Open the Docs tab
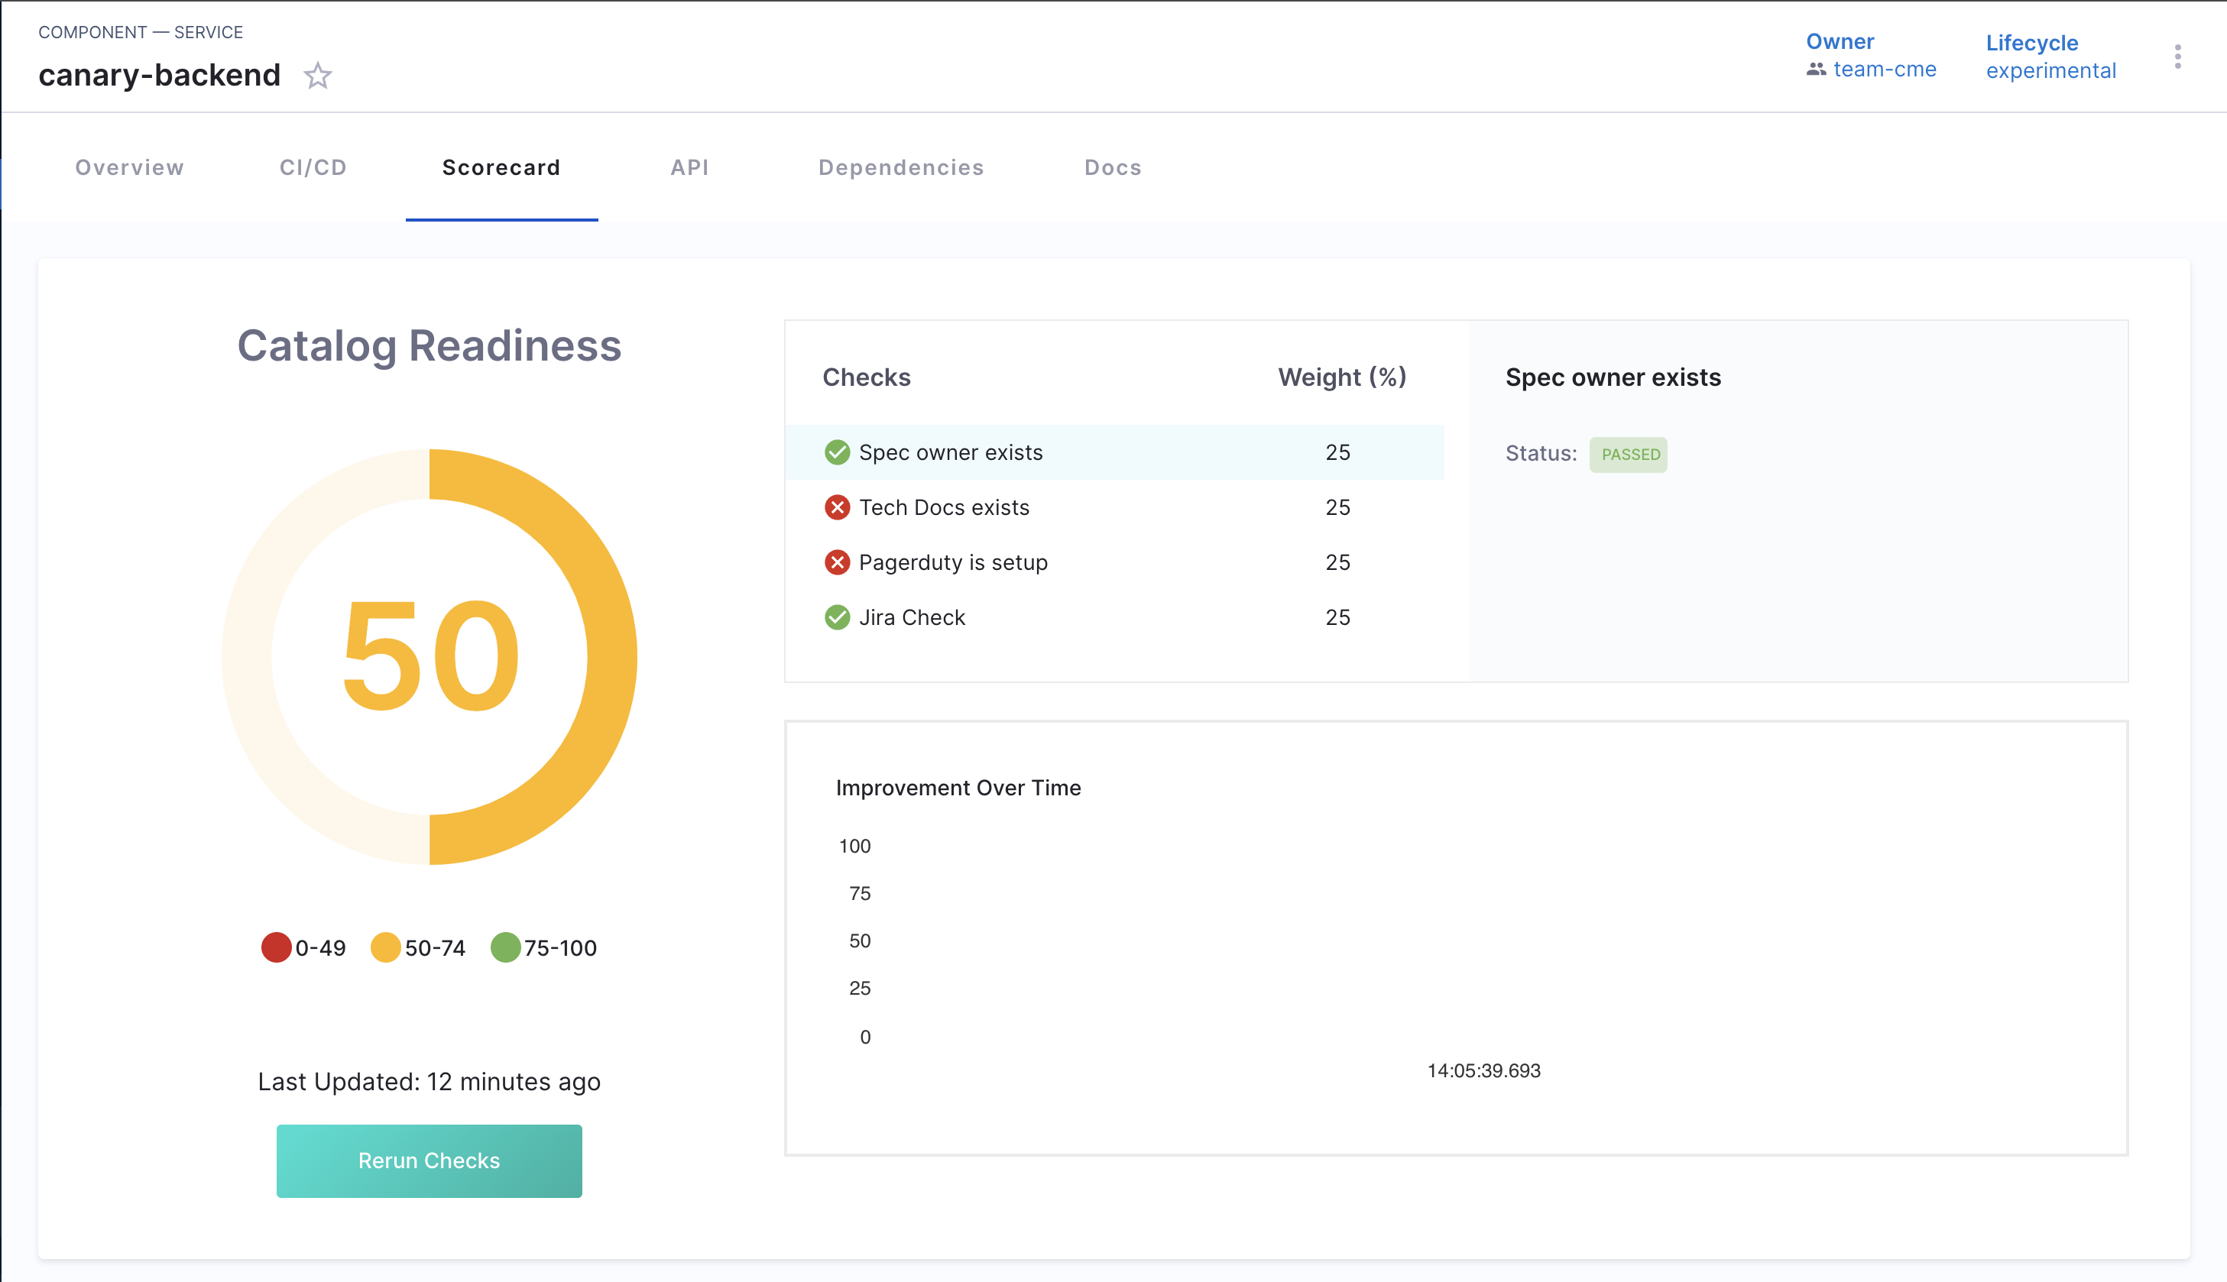The width and height of the screenshot is (2227, 1282). click(1112, 167)
